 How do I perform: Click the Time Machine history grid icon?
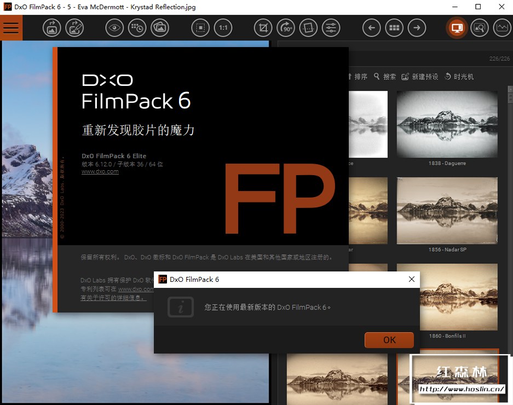[137, 28]
